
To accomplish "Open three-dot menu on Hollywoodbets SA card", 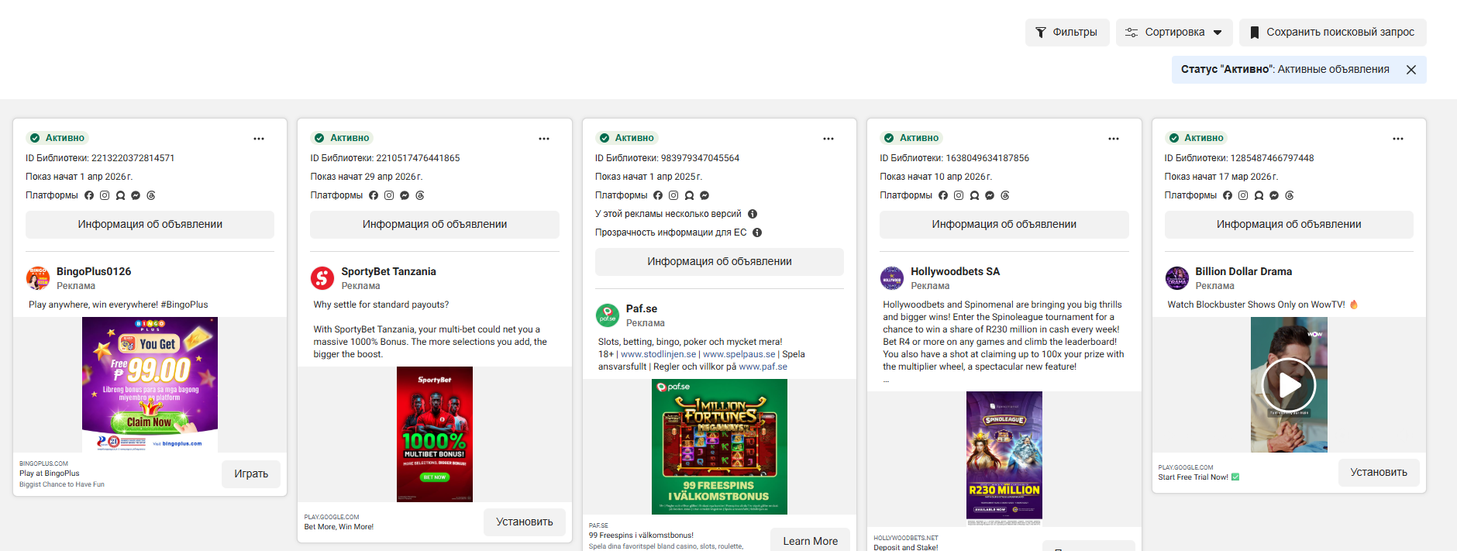I will tap(1114, 139).
